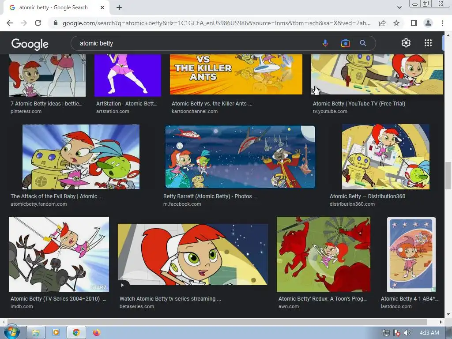Open the ArtStation Atomic Betty thumbnail

point(128,75)
